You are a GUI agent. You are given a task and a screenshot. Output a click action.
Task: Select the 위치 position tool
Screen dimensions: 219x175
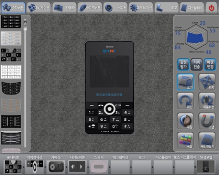click(207, 82)
